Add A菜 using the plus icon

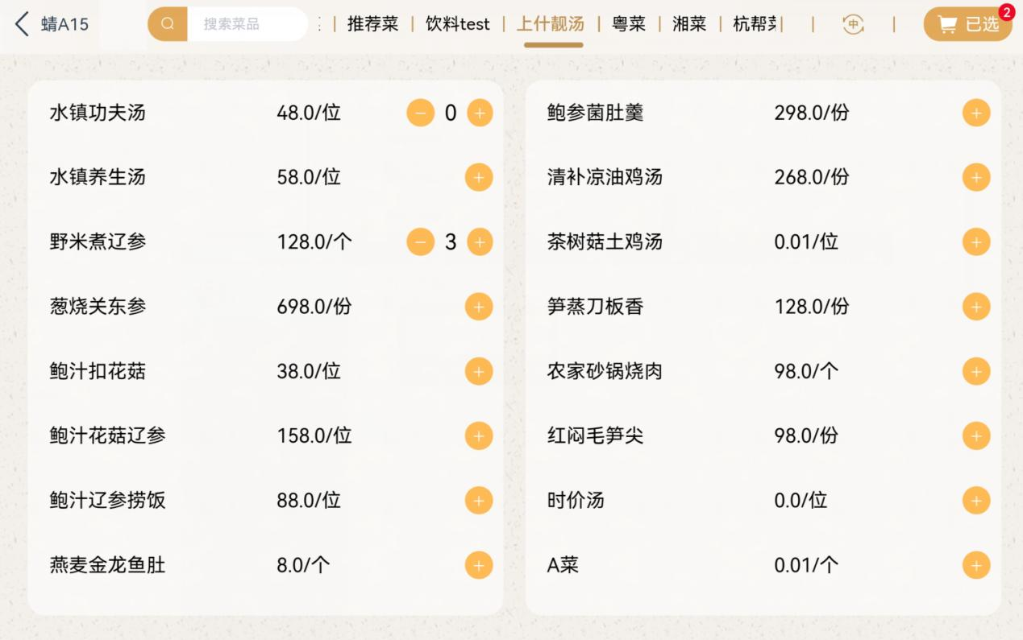tap(976, 565)
